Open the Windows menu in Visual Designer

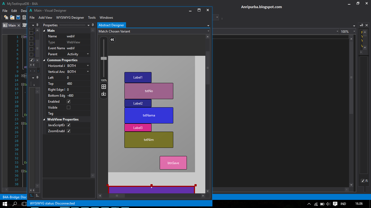106,18
